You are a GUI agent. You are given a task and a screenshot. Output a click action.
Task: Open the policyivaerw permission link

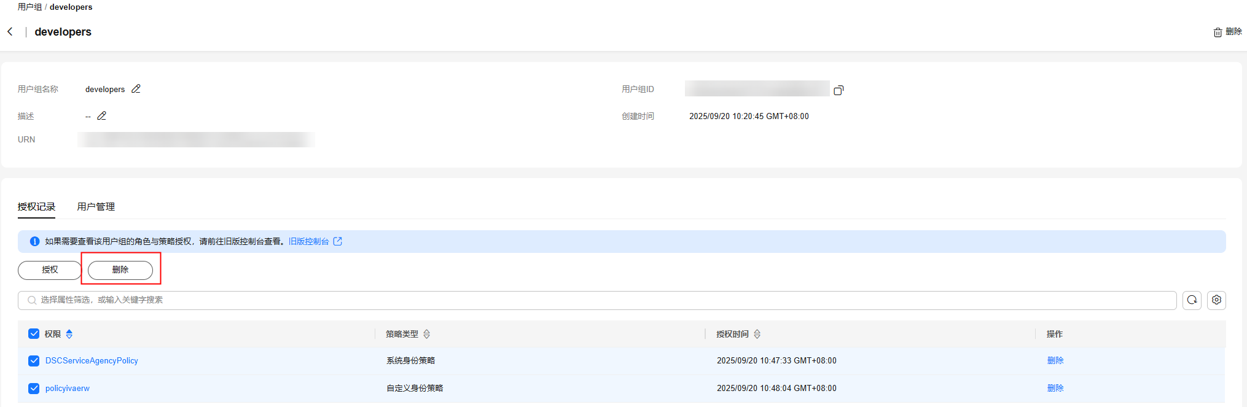[x=68, y=389]
